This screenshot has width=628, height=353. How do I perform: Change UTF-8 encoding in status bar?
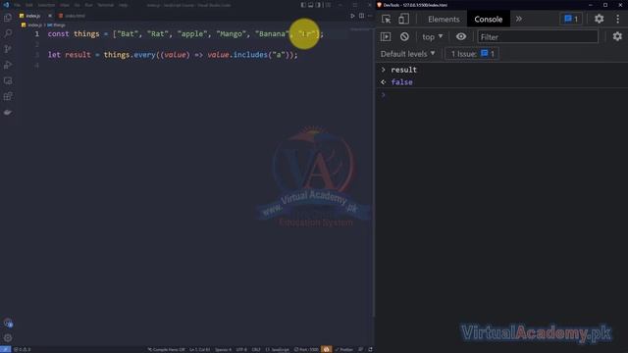(x=241, y=349)
